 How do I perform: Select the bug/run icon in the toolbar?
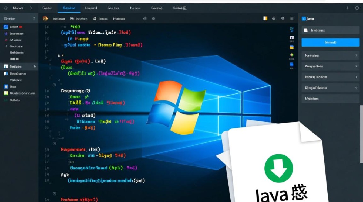click(45, 19)
